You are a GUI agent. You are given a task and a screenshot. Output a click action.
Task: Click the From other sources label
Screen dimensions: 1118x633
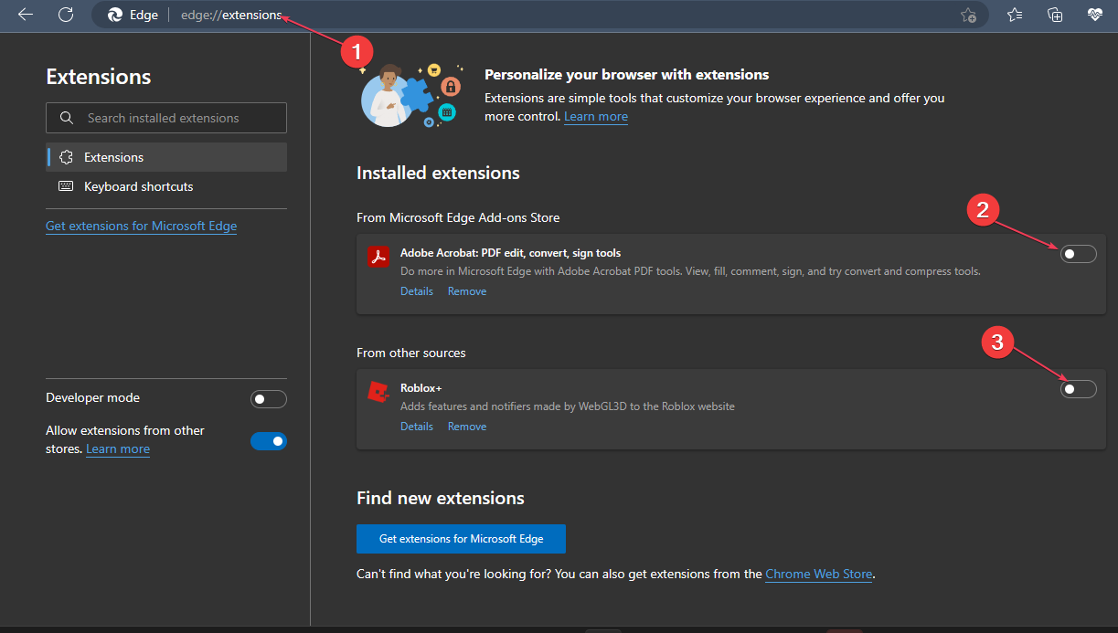(411, 353)
